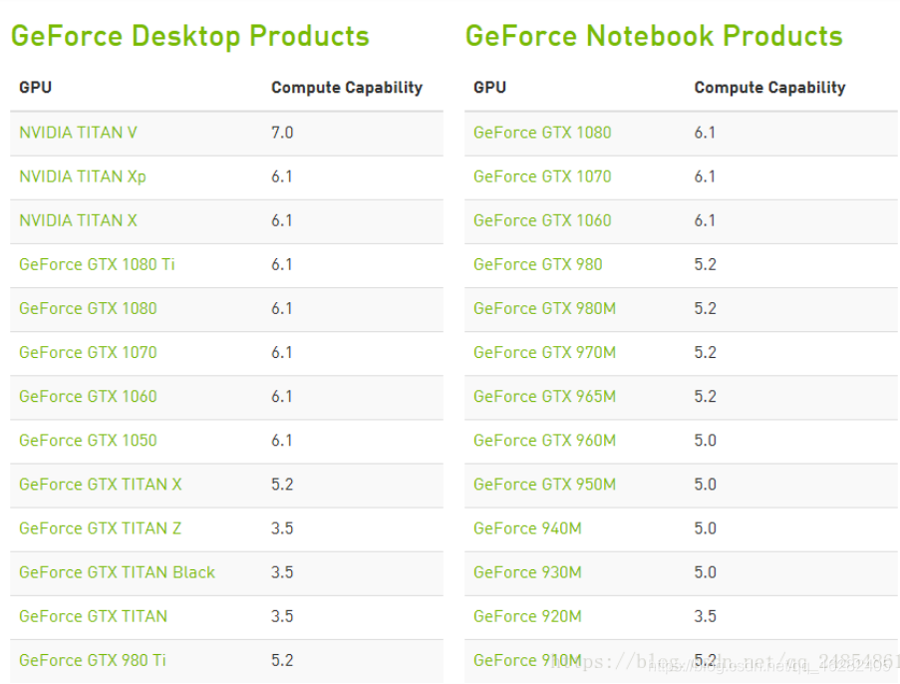
Task: Open the GeForce 930M link
Action: 527,572
